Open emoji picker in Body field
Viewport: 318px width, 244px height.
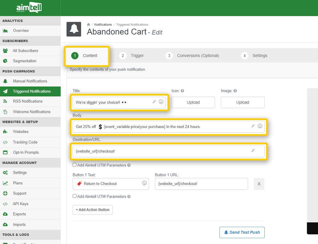(260, 126)
